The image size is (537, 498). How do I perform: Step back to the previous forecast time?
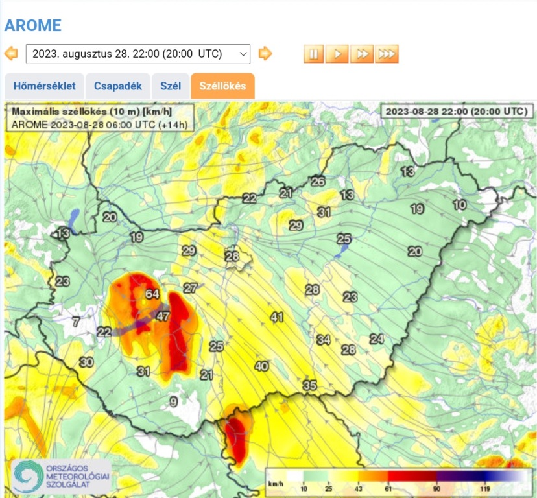11,53
